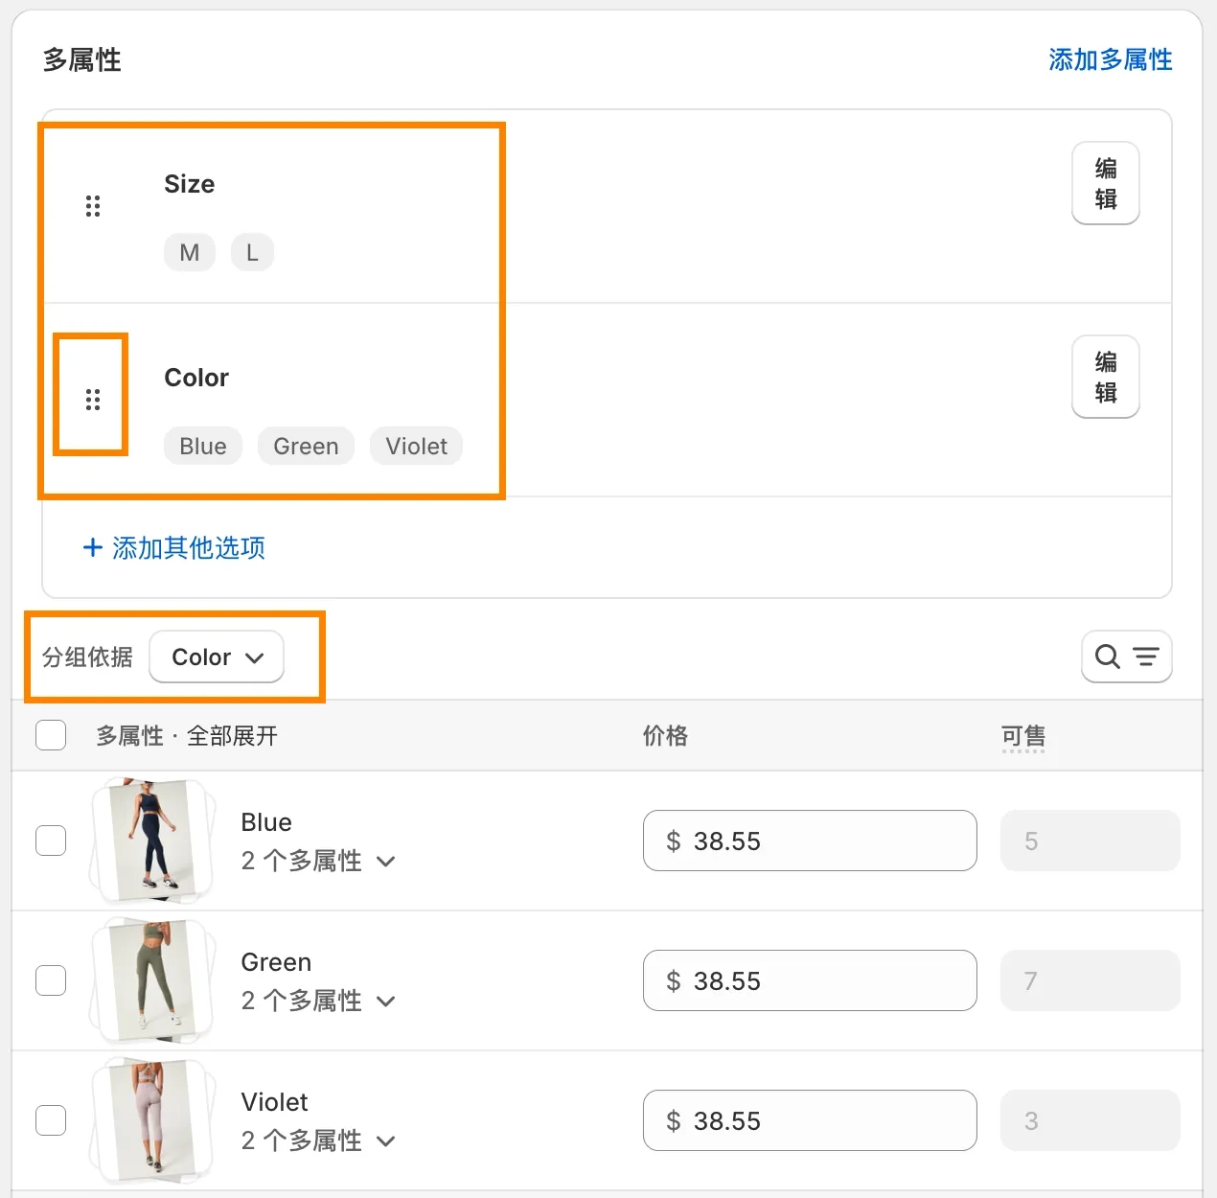Check the Blue variant row checkbox
Screen dimensions: 1217x1198
[x=51, y=841]
